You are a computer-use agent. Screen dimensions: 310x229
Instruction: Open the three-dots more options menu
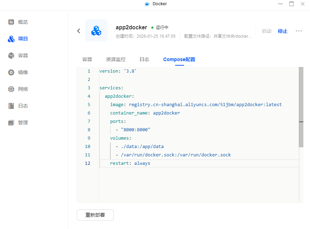(x=299, y=31)
